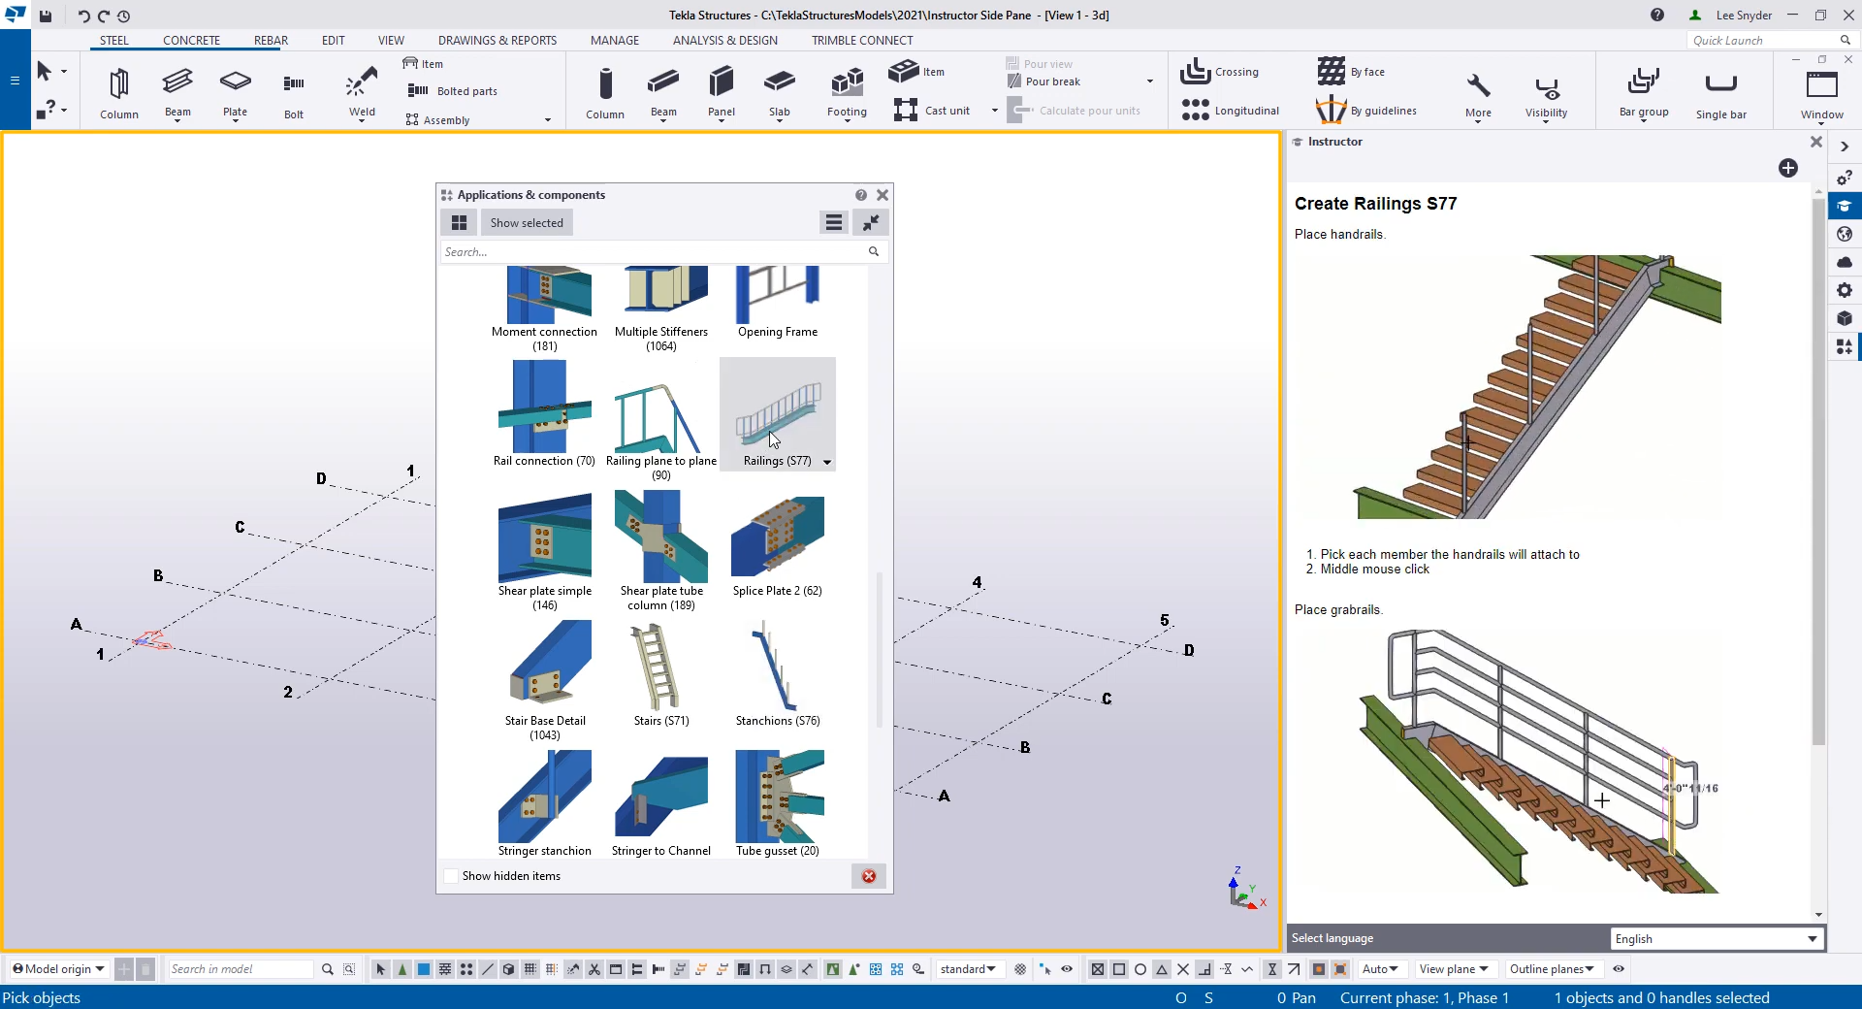Open DRAWINGS & REPORTS tab
This screenshot has width=1862, height=1009.
click(498, 41)
